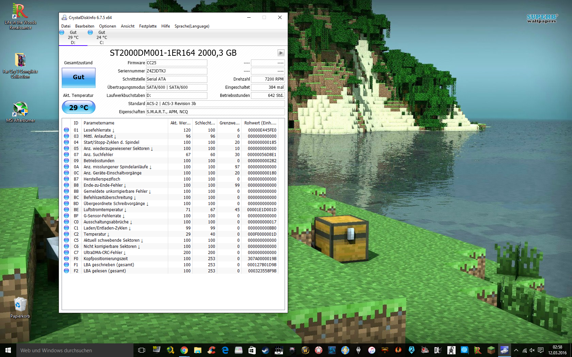Open the Hilfe menu
The width and height of the screenshot is (572, 357).
tap(165, 26)
